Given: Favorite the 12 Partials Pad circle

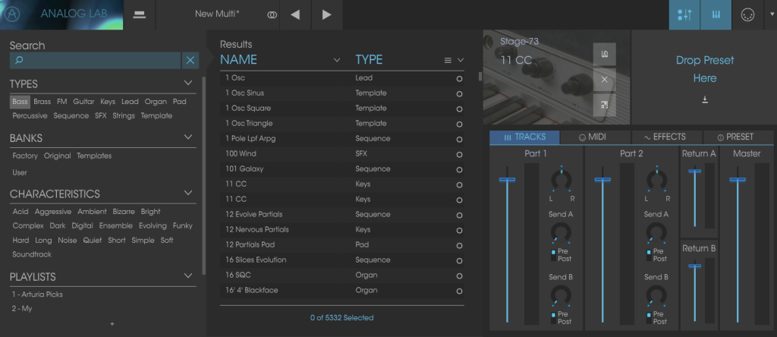Looking at the screenshot, I should pos(459,245).
